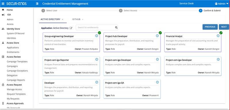Switch to the ACTIVE DIRECTORY tab

51,19
